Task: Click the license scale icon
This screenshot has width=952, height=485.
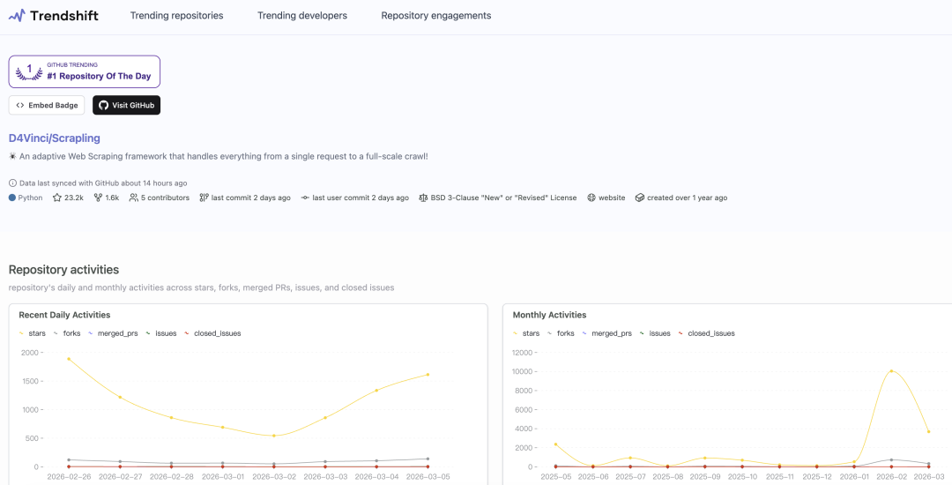Action: click(x=423, y=198)
